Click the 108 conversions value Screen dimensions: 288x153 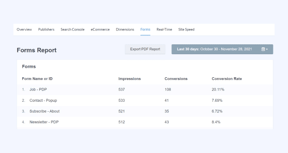tap(168, 90)
